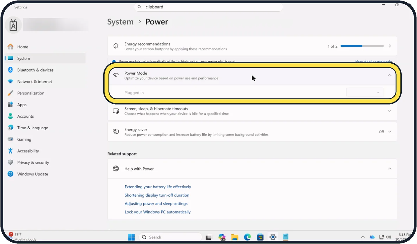The image size is (417, 244).
Task: Click the Energy recommendations leaf icon
Action: 116,46
